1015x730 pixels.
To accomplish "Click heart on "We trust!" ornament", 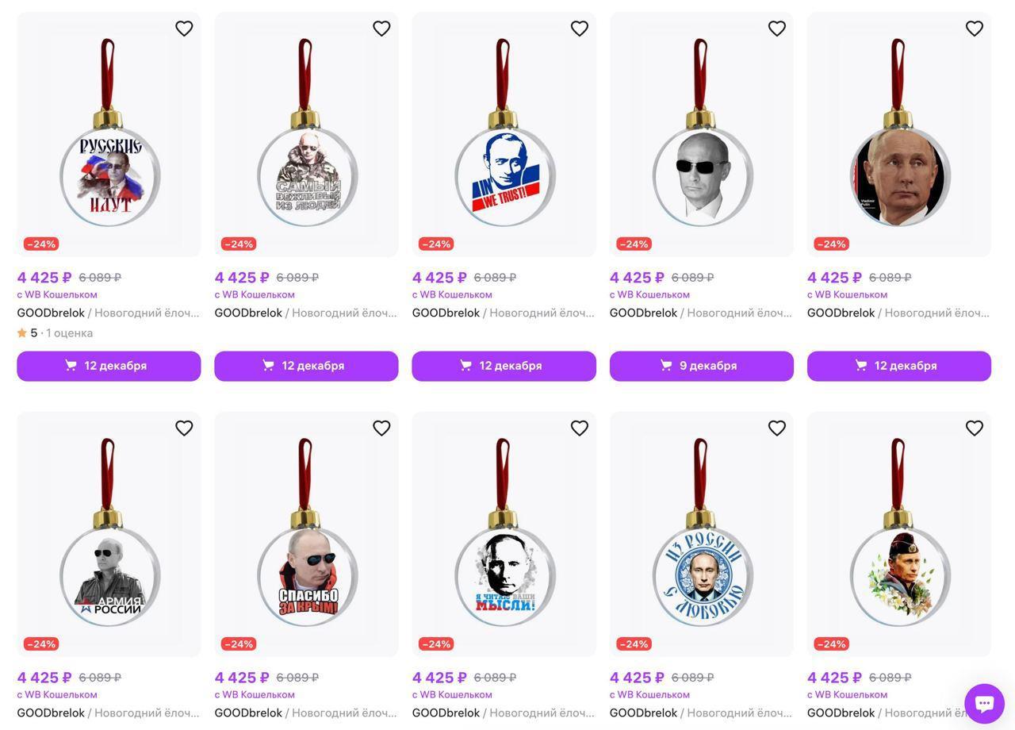I will (x=579, y=29).
